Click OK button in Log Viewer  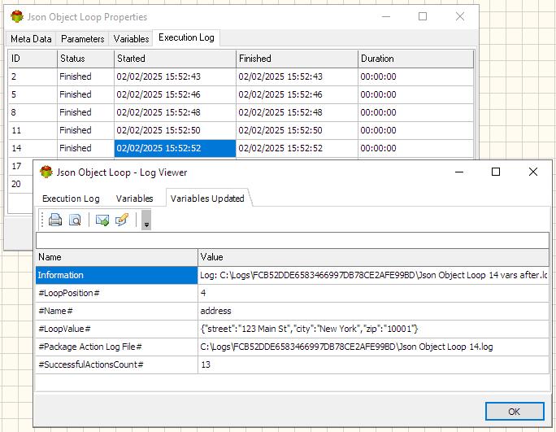click(515, 412)
